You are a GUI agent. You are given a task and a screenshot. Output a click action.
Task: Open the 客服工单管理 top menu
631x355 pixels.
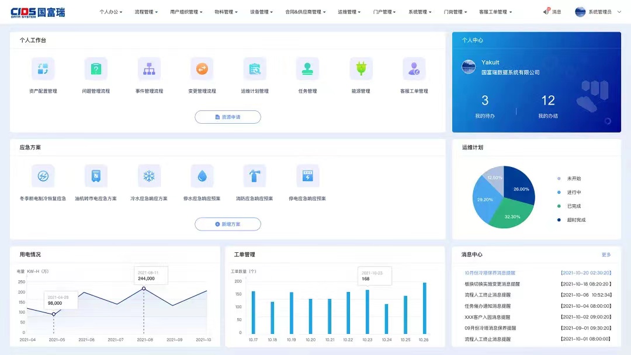click(495, 12)
